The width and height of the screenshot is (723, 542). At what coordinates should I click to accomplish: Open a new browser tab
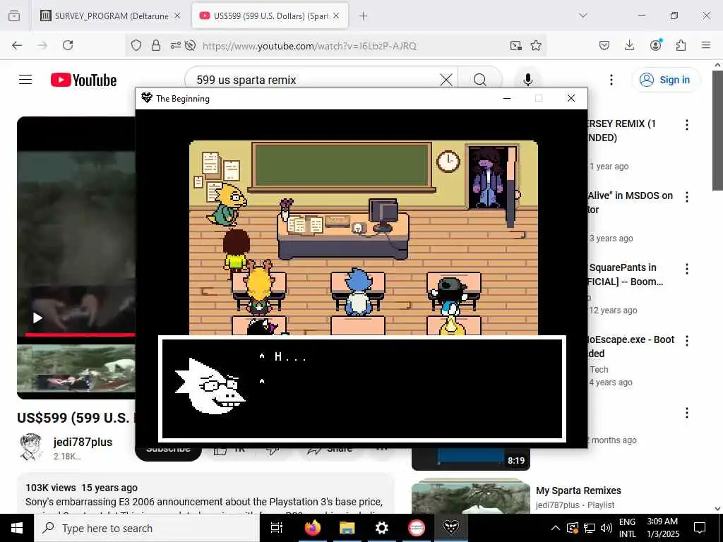(x=364, y=16)
